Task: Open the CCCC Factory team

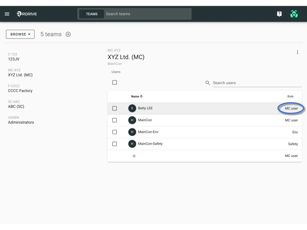Action: tap(20, 90)
